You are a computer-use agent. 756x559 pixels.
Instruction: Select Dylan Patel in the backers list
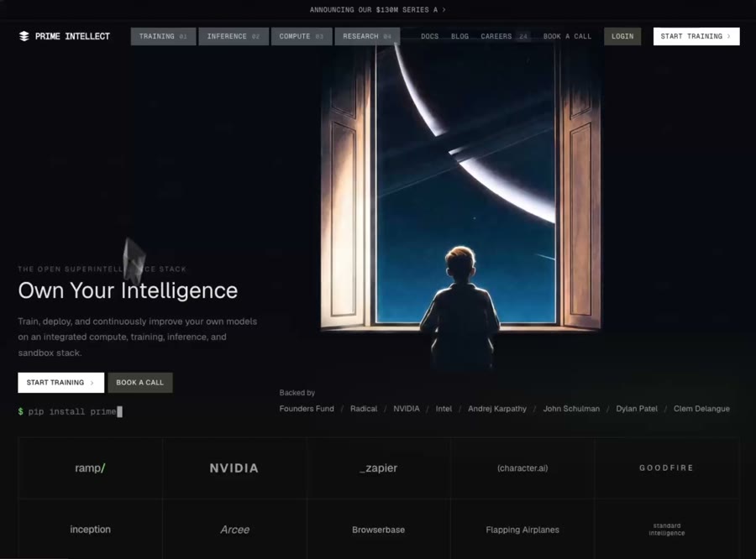(637, 409)
